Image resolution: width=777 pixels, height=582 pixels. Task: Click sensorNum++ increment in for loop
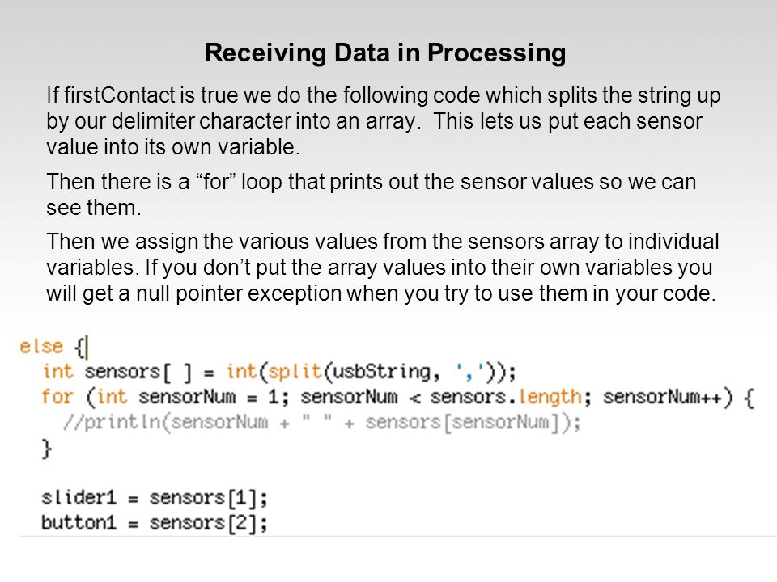[663, 397]
